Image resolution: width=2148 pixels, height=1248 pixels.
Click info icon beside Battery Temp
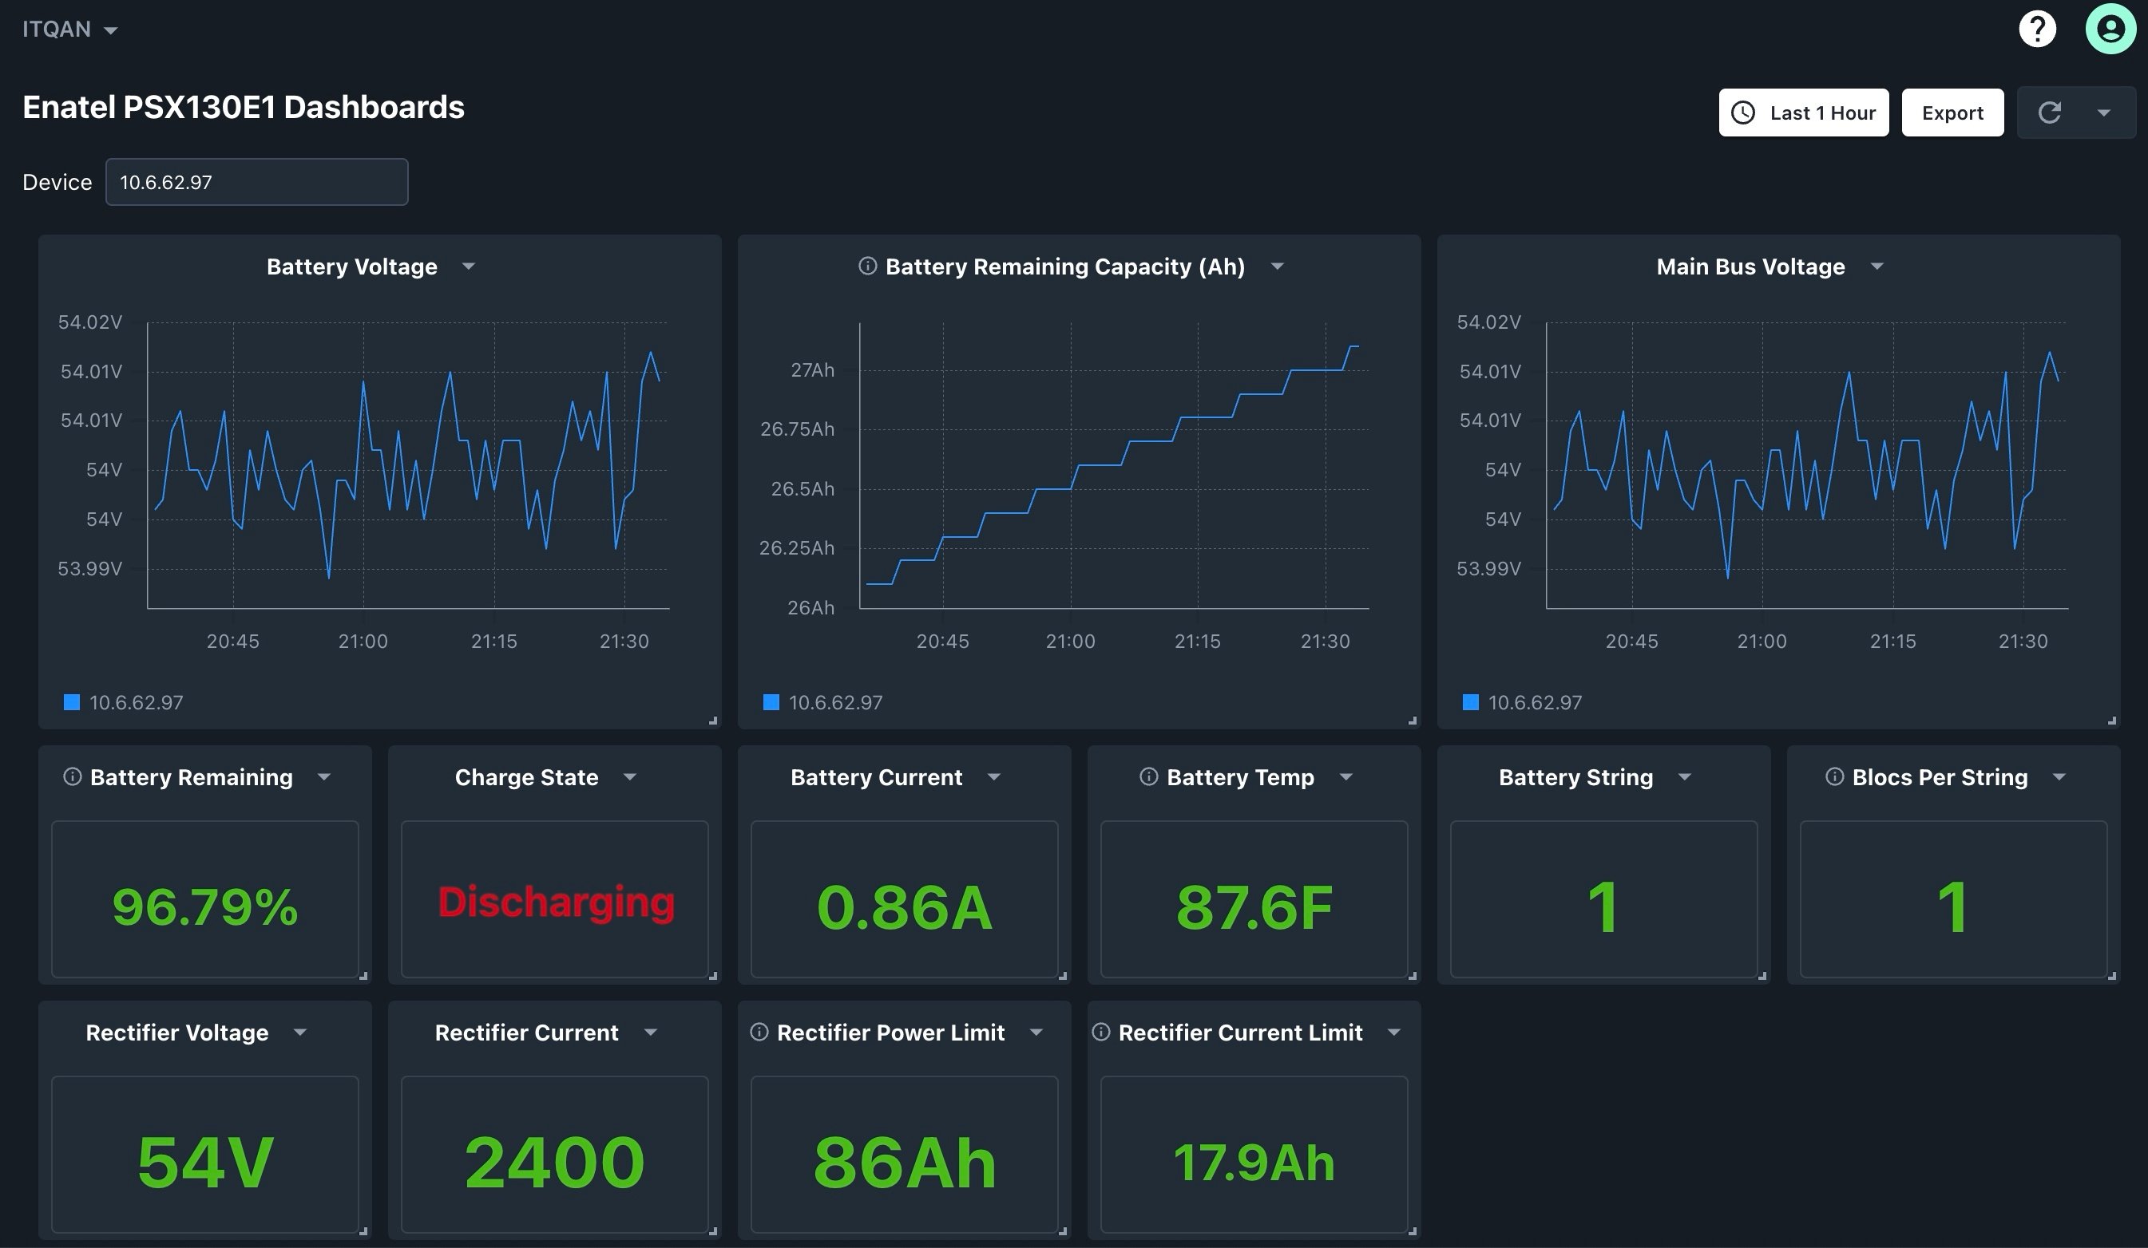(x=1148, y=776)
